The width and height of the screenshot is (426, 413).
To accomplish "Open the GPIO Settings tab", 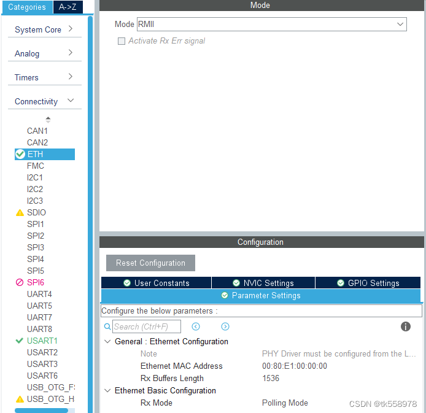I will (x=369, y=283).
